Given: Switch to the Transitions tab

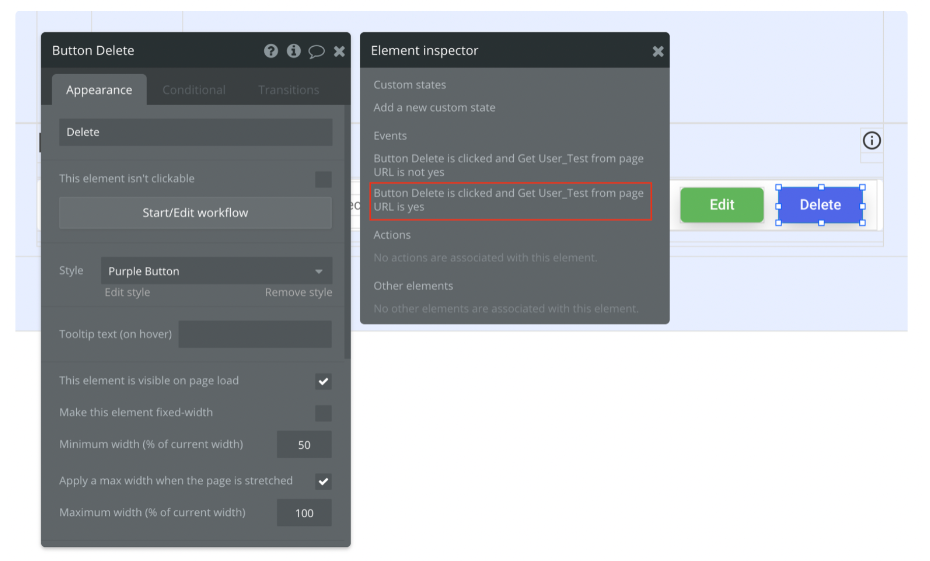Looking at the screenshot, I should pos(288,90).
